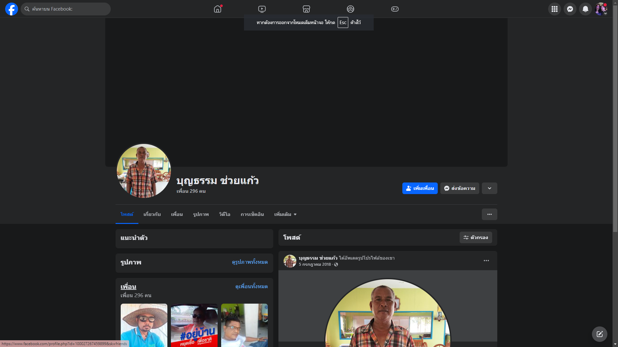Open post options three-dot menu

click(x=486, y=261)
